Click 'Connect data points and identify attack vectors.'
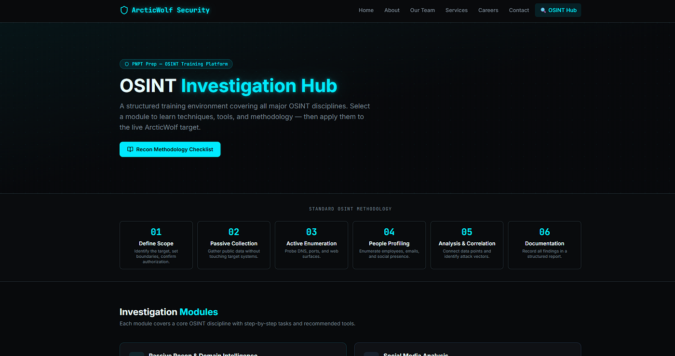The height and width of the screenshot is (356, 675). [x=467, y=254]
